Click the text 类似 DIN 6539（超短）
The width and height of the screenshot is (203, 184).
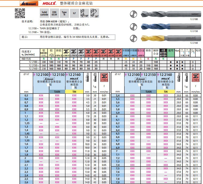[x=54, y=21]
